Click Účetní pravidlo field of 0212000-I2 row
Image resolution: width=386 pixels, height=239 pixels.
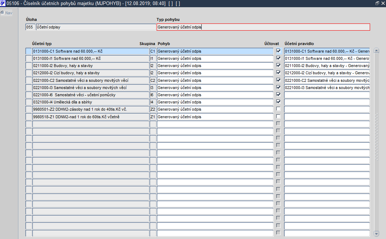[327, 73]
